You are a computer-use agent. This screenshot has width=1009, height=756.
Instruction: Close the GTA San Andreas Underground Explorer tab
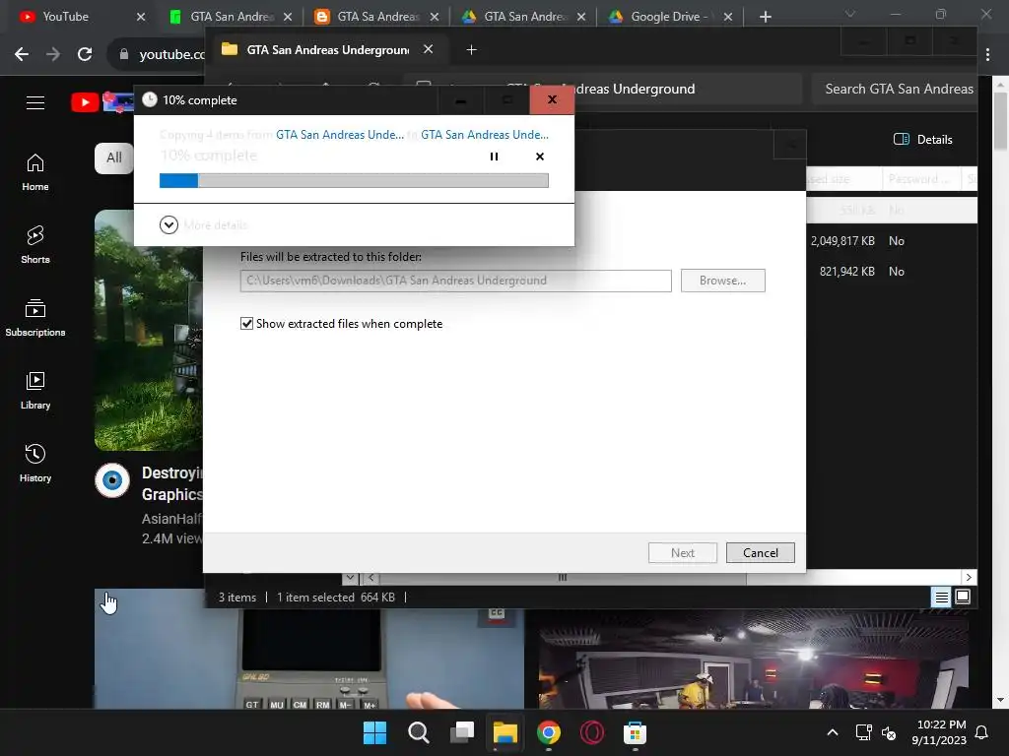(x=428, y=49)
